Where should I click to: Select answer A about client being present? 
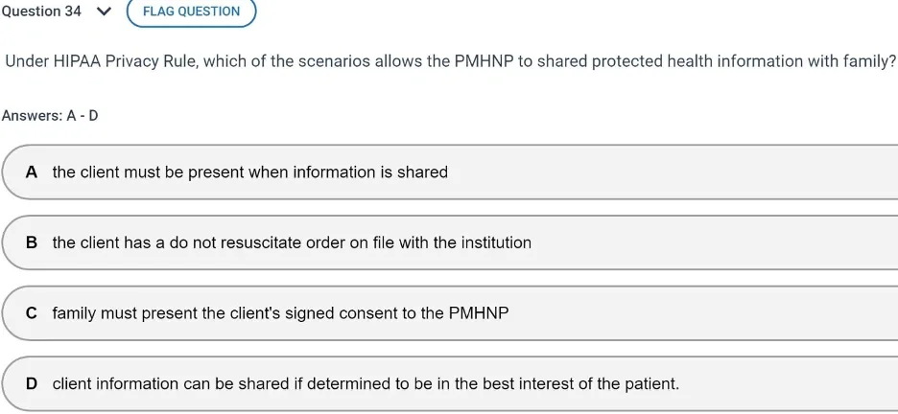449,172
